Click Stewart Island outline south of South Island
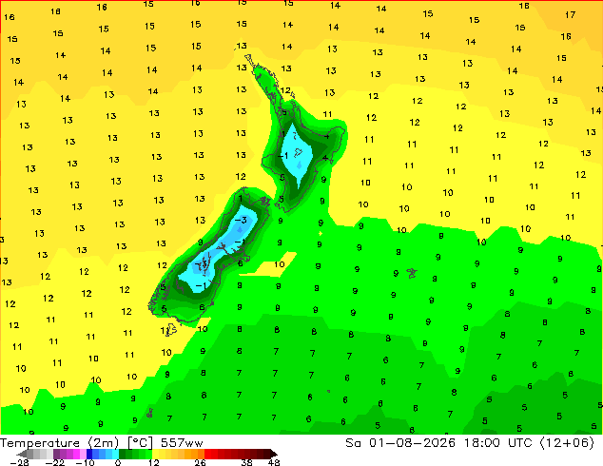 tap(171, 329)
